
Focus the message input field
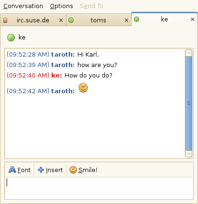click(99, 188)
